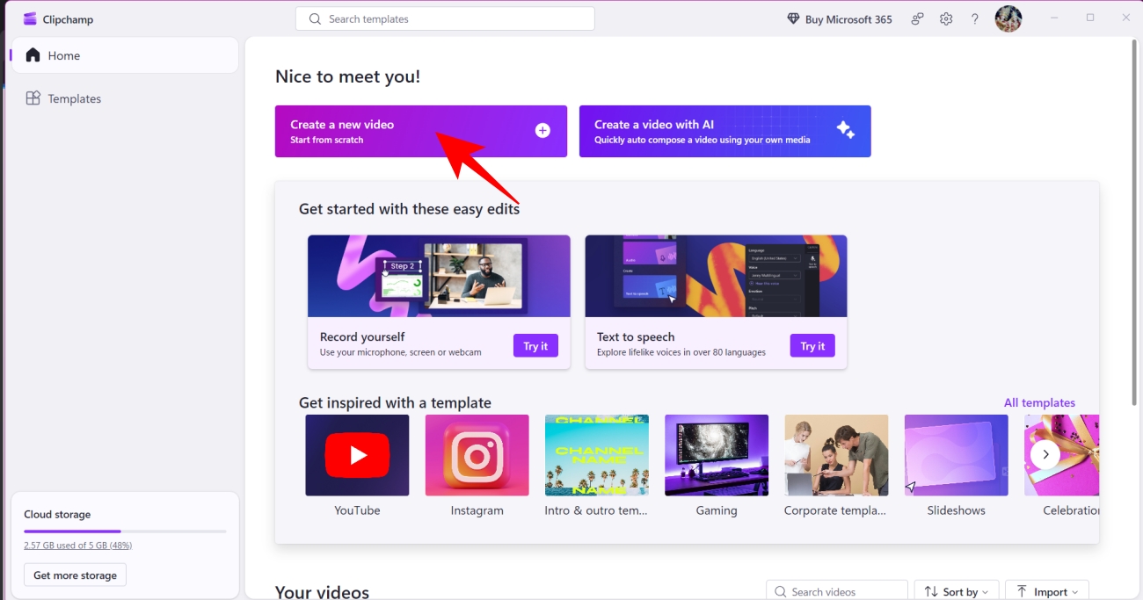Click Get started with these easy edits heading
The width and height of the screenshot is (1143, 600).
pyautogui.click(x=409, y=209)
